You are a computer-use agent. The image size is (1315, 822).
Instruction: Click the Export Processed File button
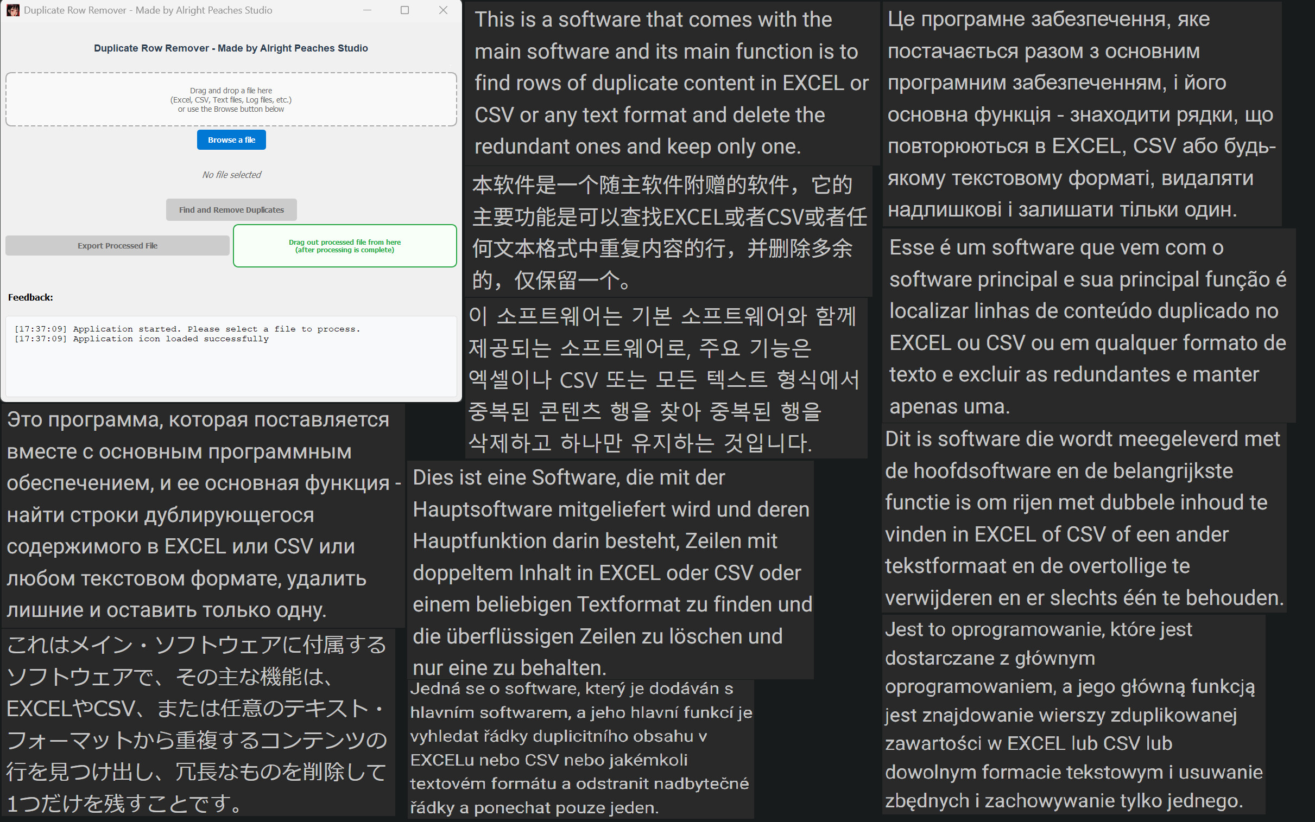point(117,246)
